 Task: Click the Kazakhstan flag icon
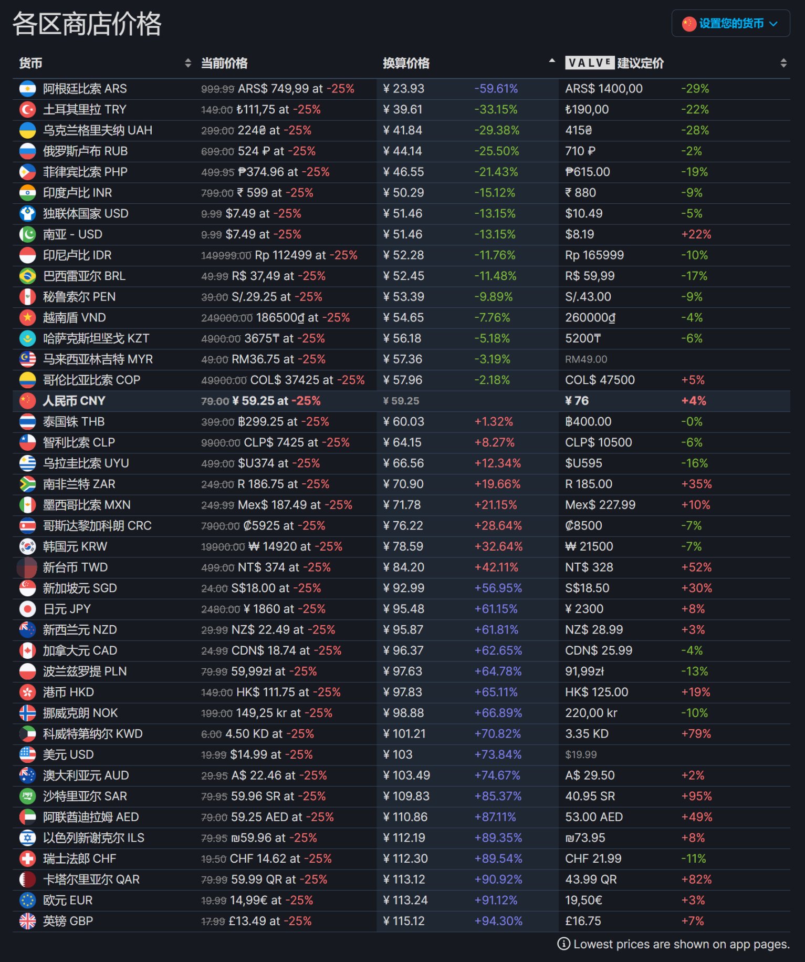28,338
